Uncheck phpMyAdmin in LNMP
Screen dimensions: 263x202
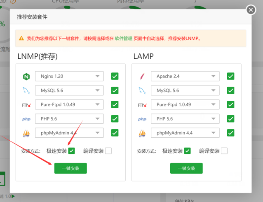[x=115, y=133]
